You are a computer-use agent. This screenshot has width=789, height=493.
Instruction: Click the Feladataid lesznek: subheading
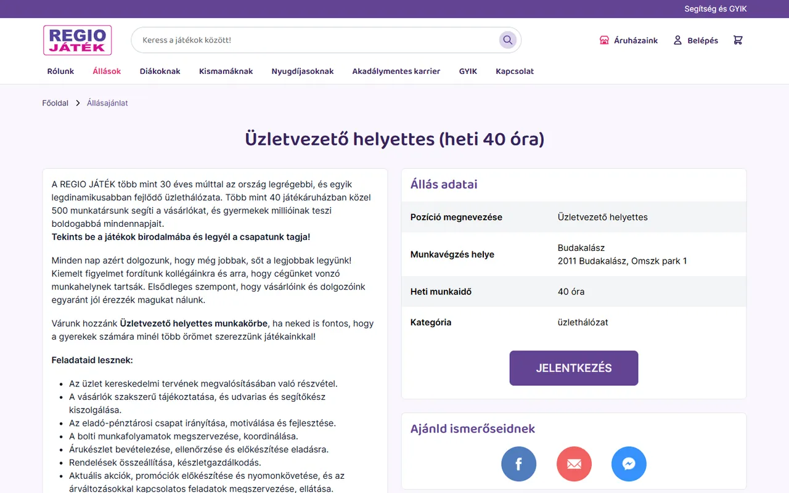coord(92,360)
